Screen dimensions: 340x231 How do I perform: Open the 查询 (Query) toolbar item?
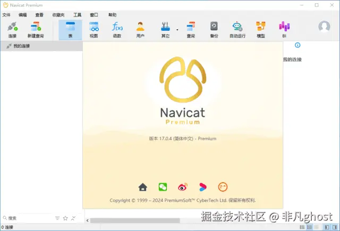(191, 30)
